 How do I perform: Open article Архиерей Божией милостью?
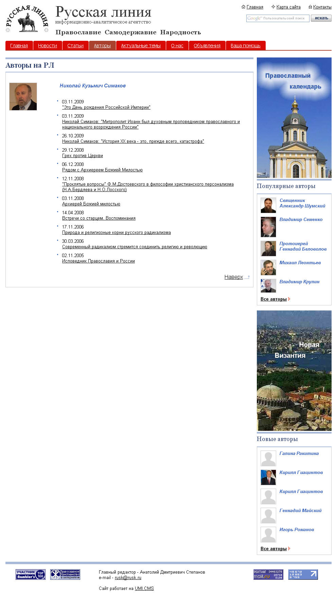[x=91, y=204]
